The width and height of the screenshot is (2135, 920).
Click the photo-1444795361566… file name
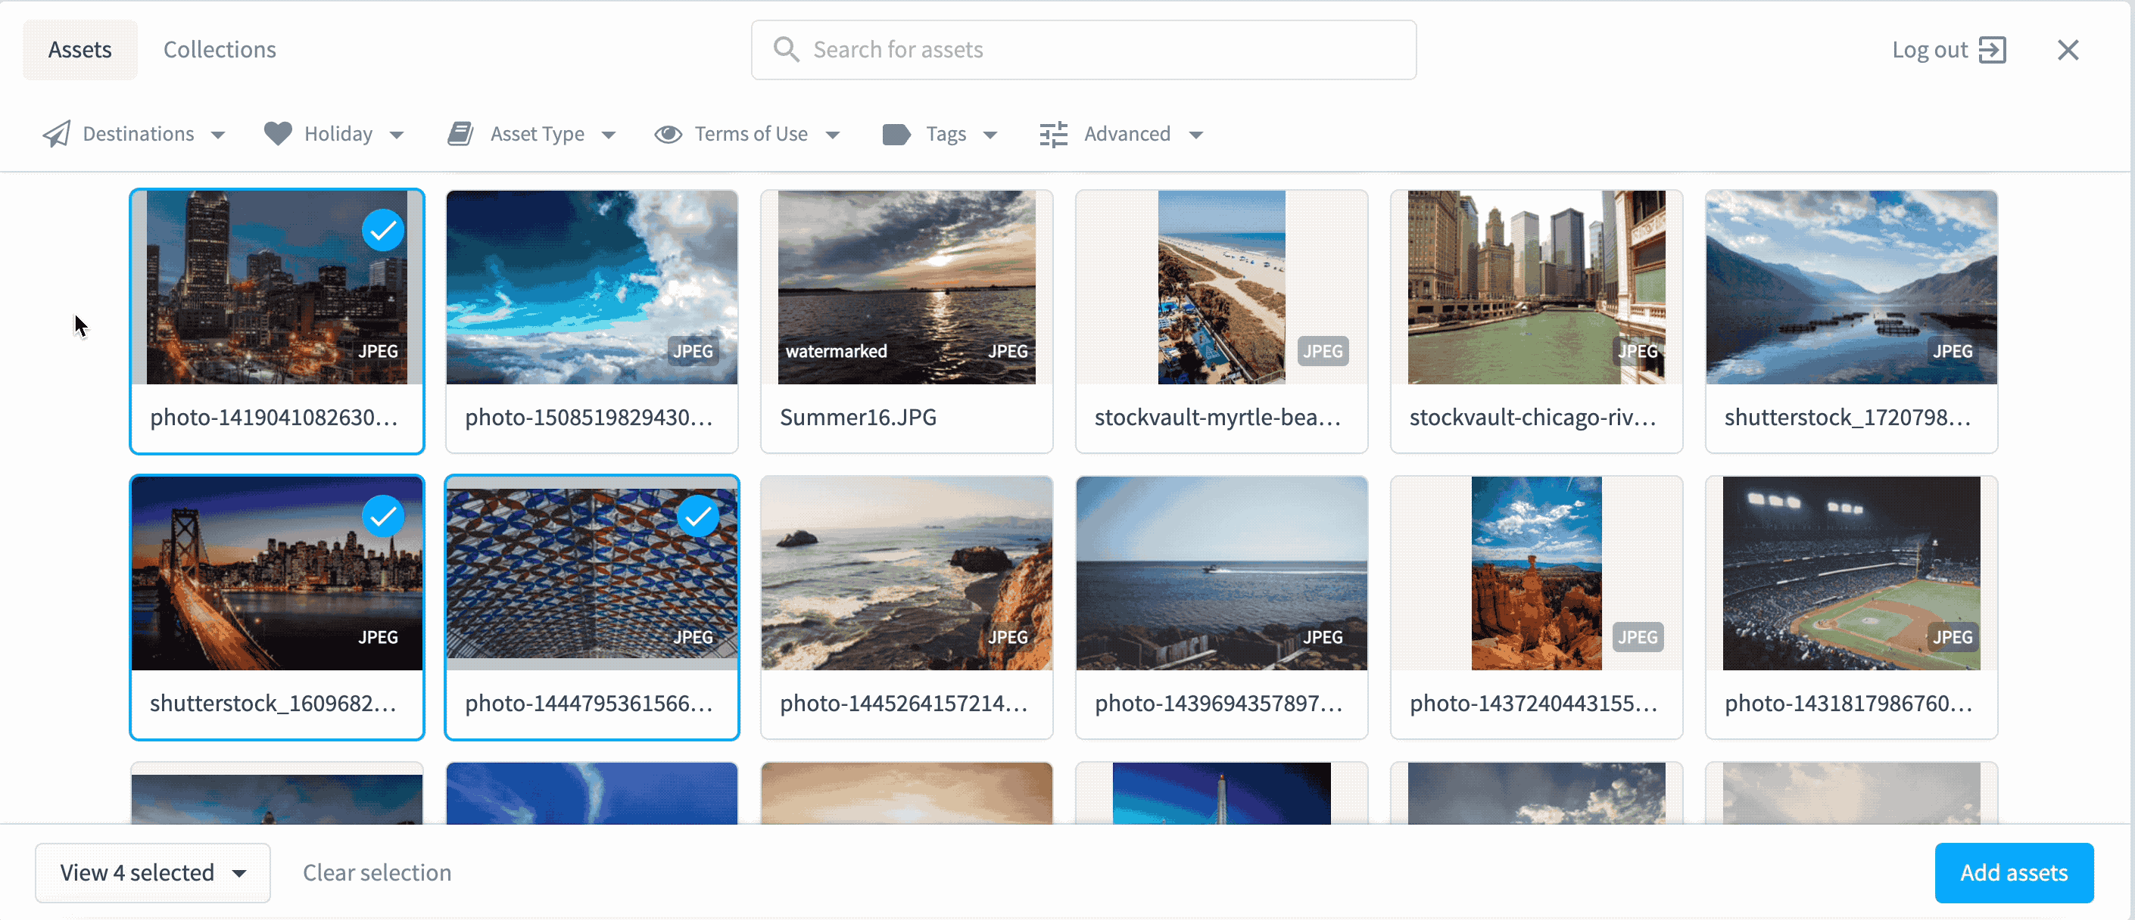[588, 704]
